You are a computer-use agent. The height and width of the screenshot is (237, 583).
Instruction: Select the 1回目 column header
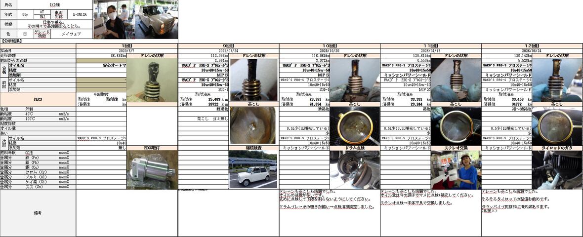127,46
